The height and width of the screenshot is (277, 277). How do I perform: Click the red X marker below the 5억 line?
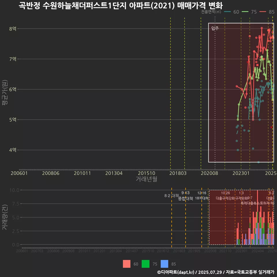[x=272, y=127]
